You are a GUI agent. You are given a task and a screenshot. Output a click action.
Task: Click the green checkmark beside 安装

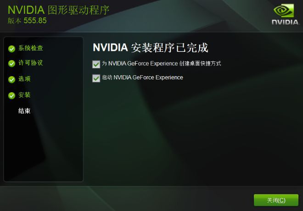(x=11, y=95)
